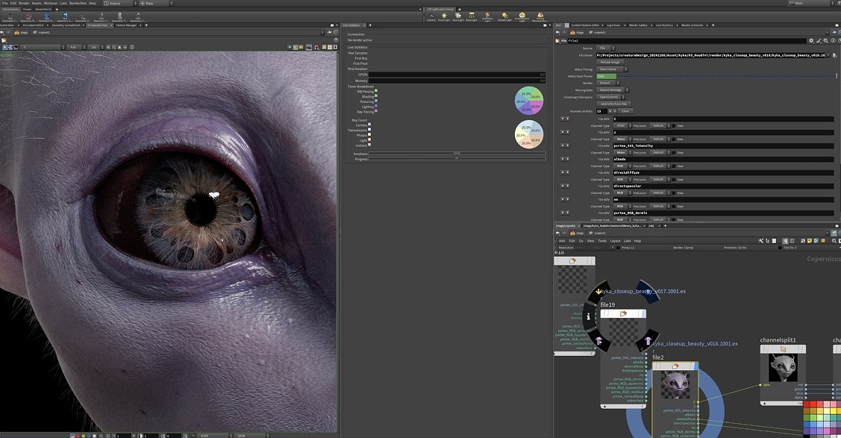Screen dimensions: 841x438
Task: Toggle the File Vis checkbox
Action: point(780,248)
